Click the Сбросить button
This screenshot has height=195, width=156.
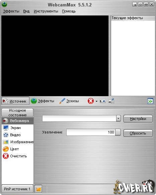point(138,133)
